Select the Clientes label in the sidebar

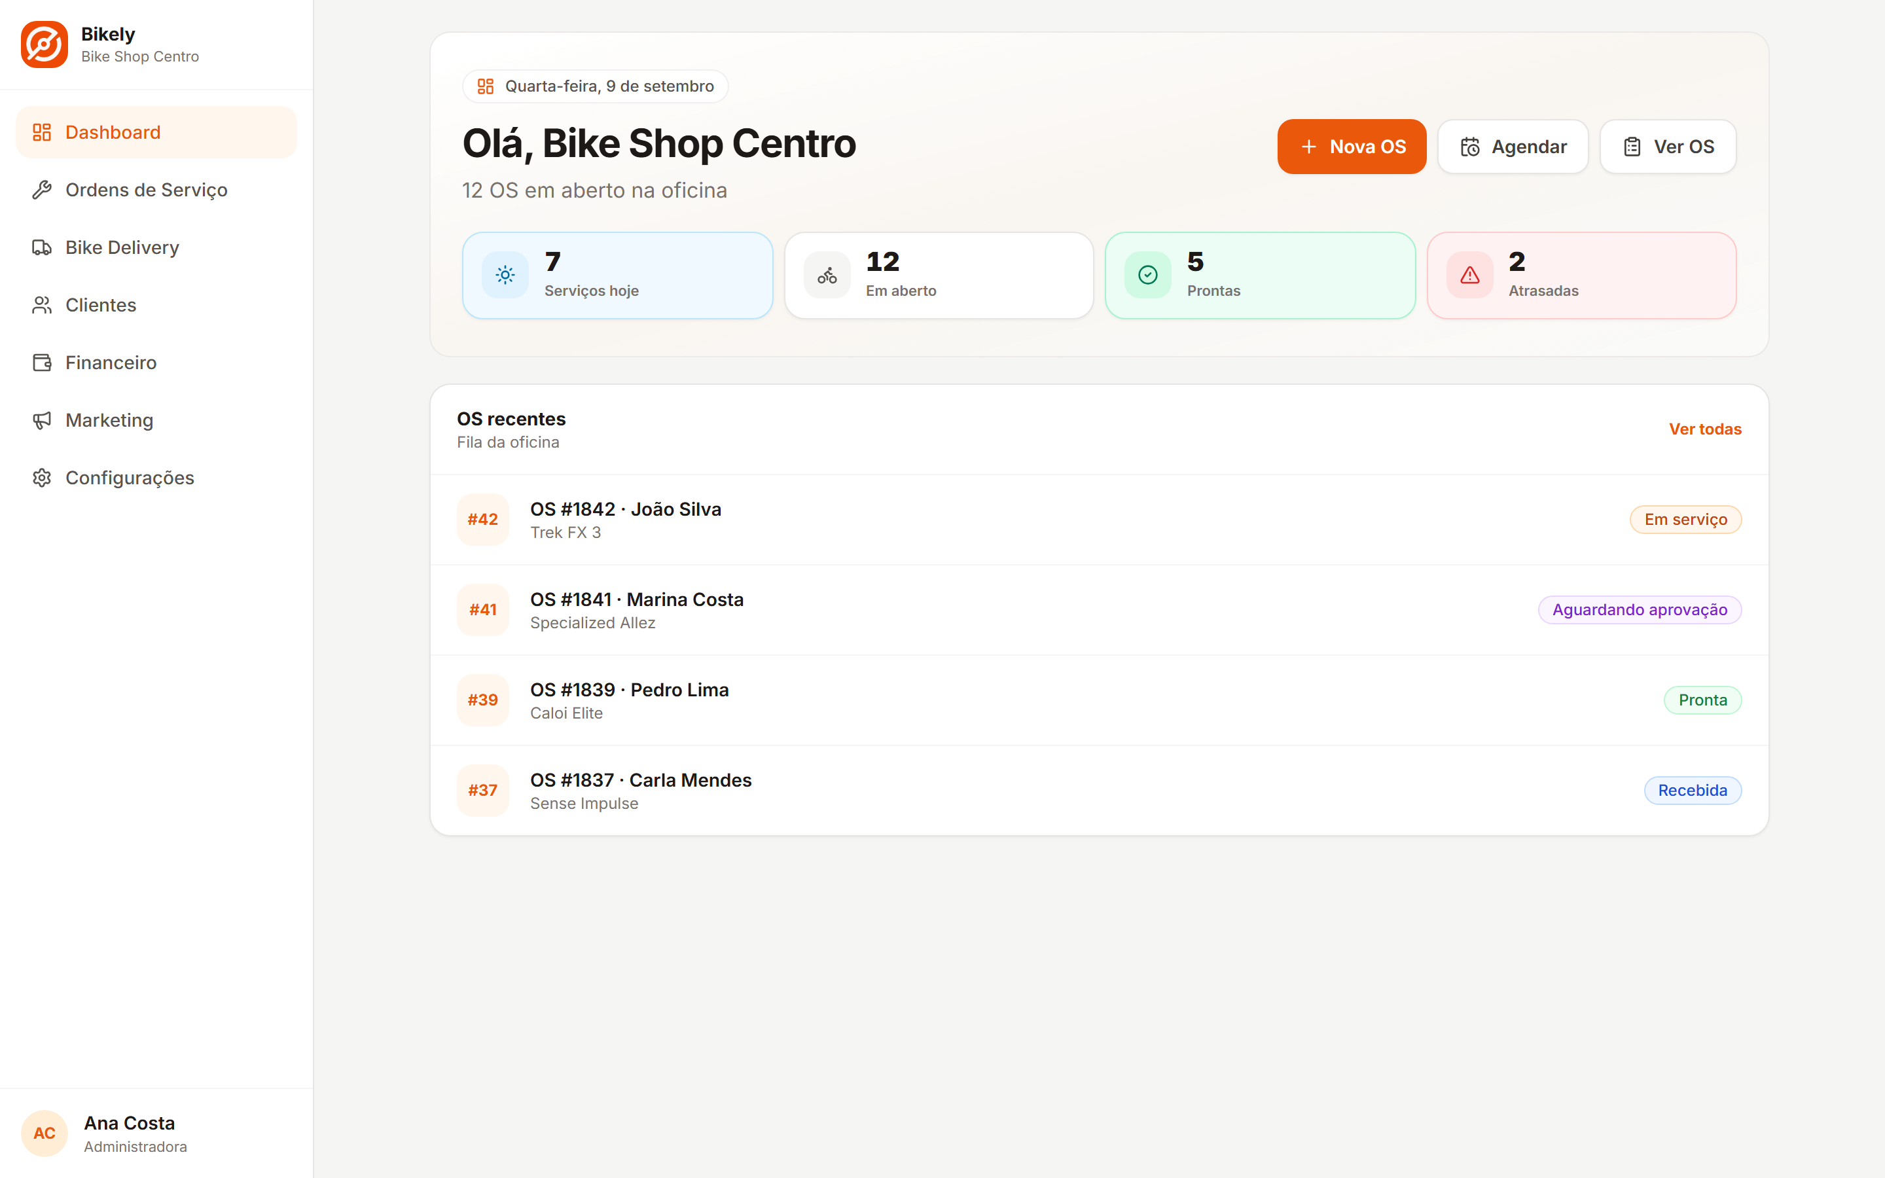point(101,306)
